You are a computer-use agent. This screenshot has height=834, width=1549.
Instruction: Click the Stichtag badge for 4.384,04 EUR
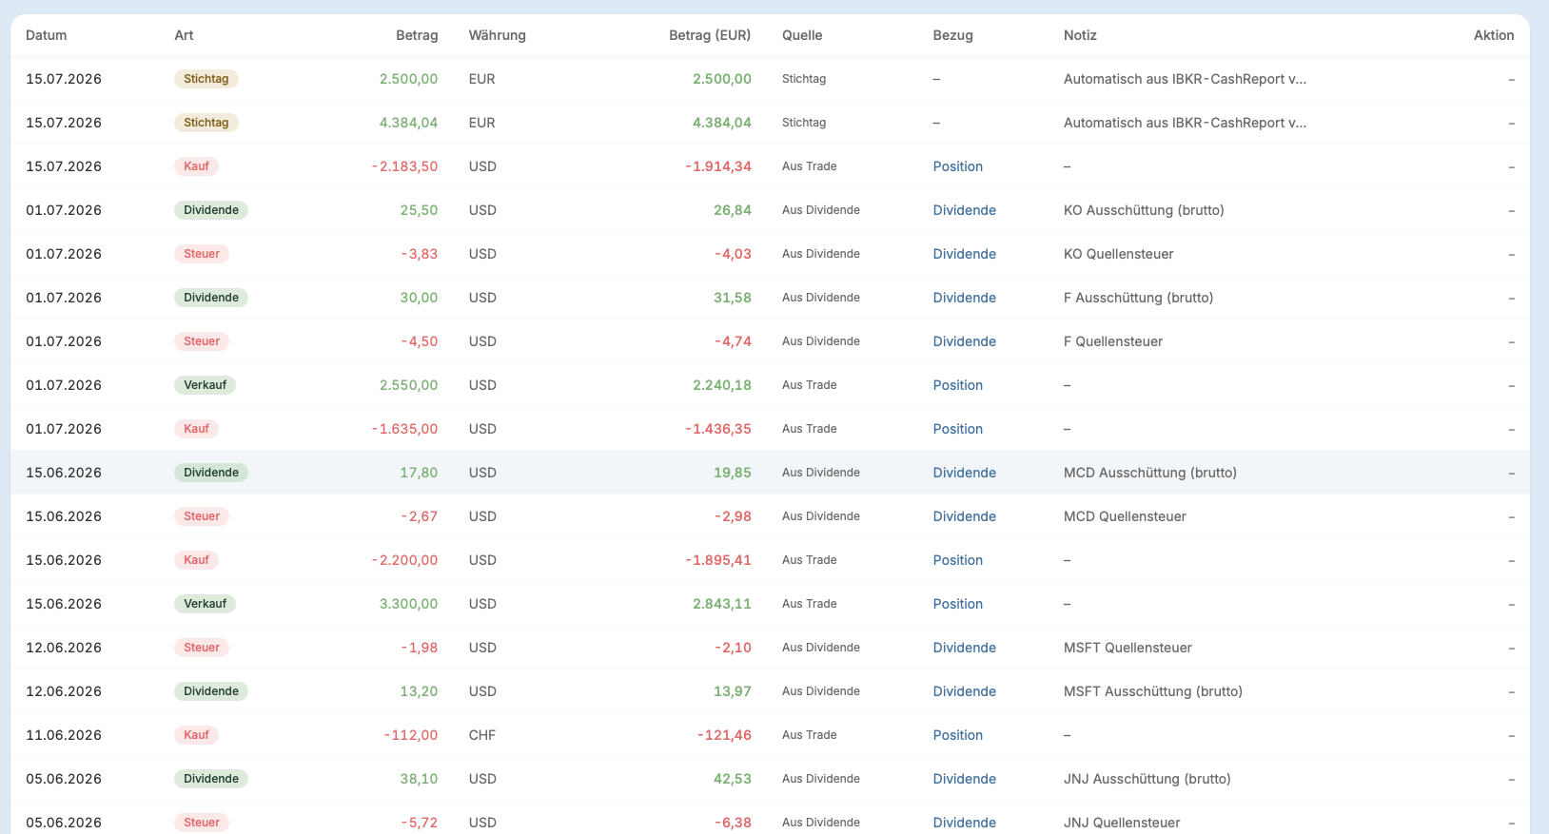tap(206, 123)
